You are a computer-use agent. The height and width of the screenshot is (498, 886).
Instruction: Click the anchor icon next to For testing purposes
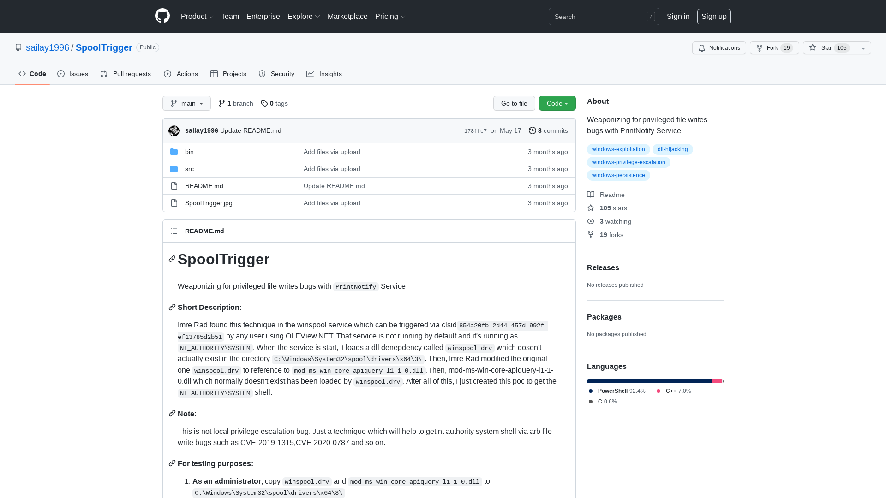click(172, 463)
